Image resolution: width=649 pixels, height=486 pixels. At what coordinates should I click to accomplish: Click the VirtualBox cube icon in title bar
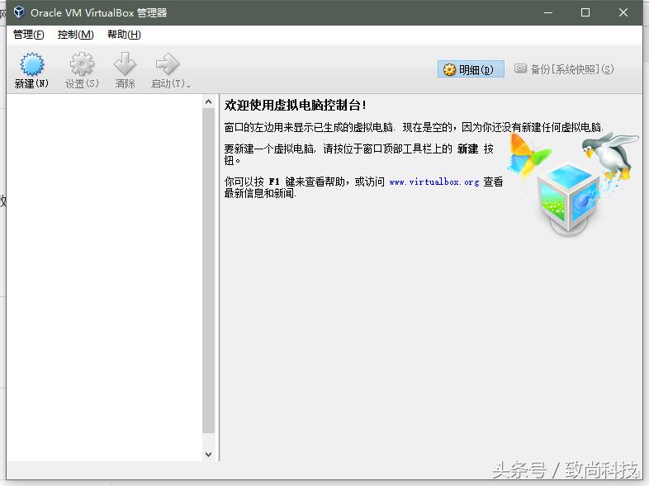[x=18, y=12]
